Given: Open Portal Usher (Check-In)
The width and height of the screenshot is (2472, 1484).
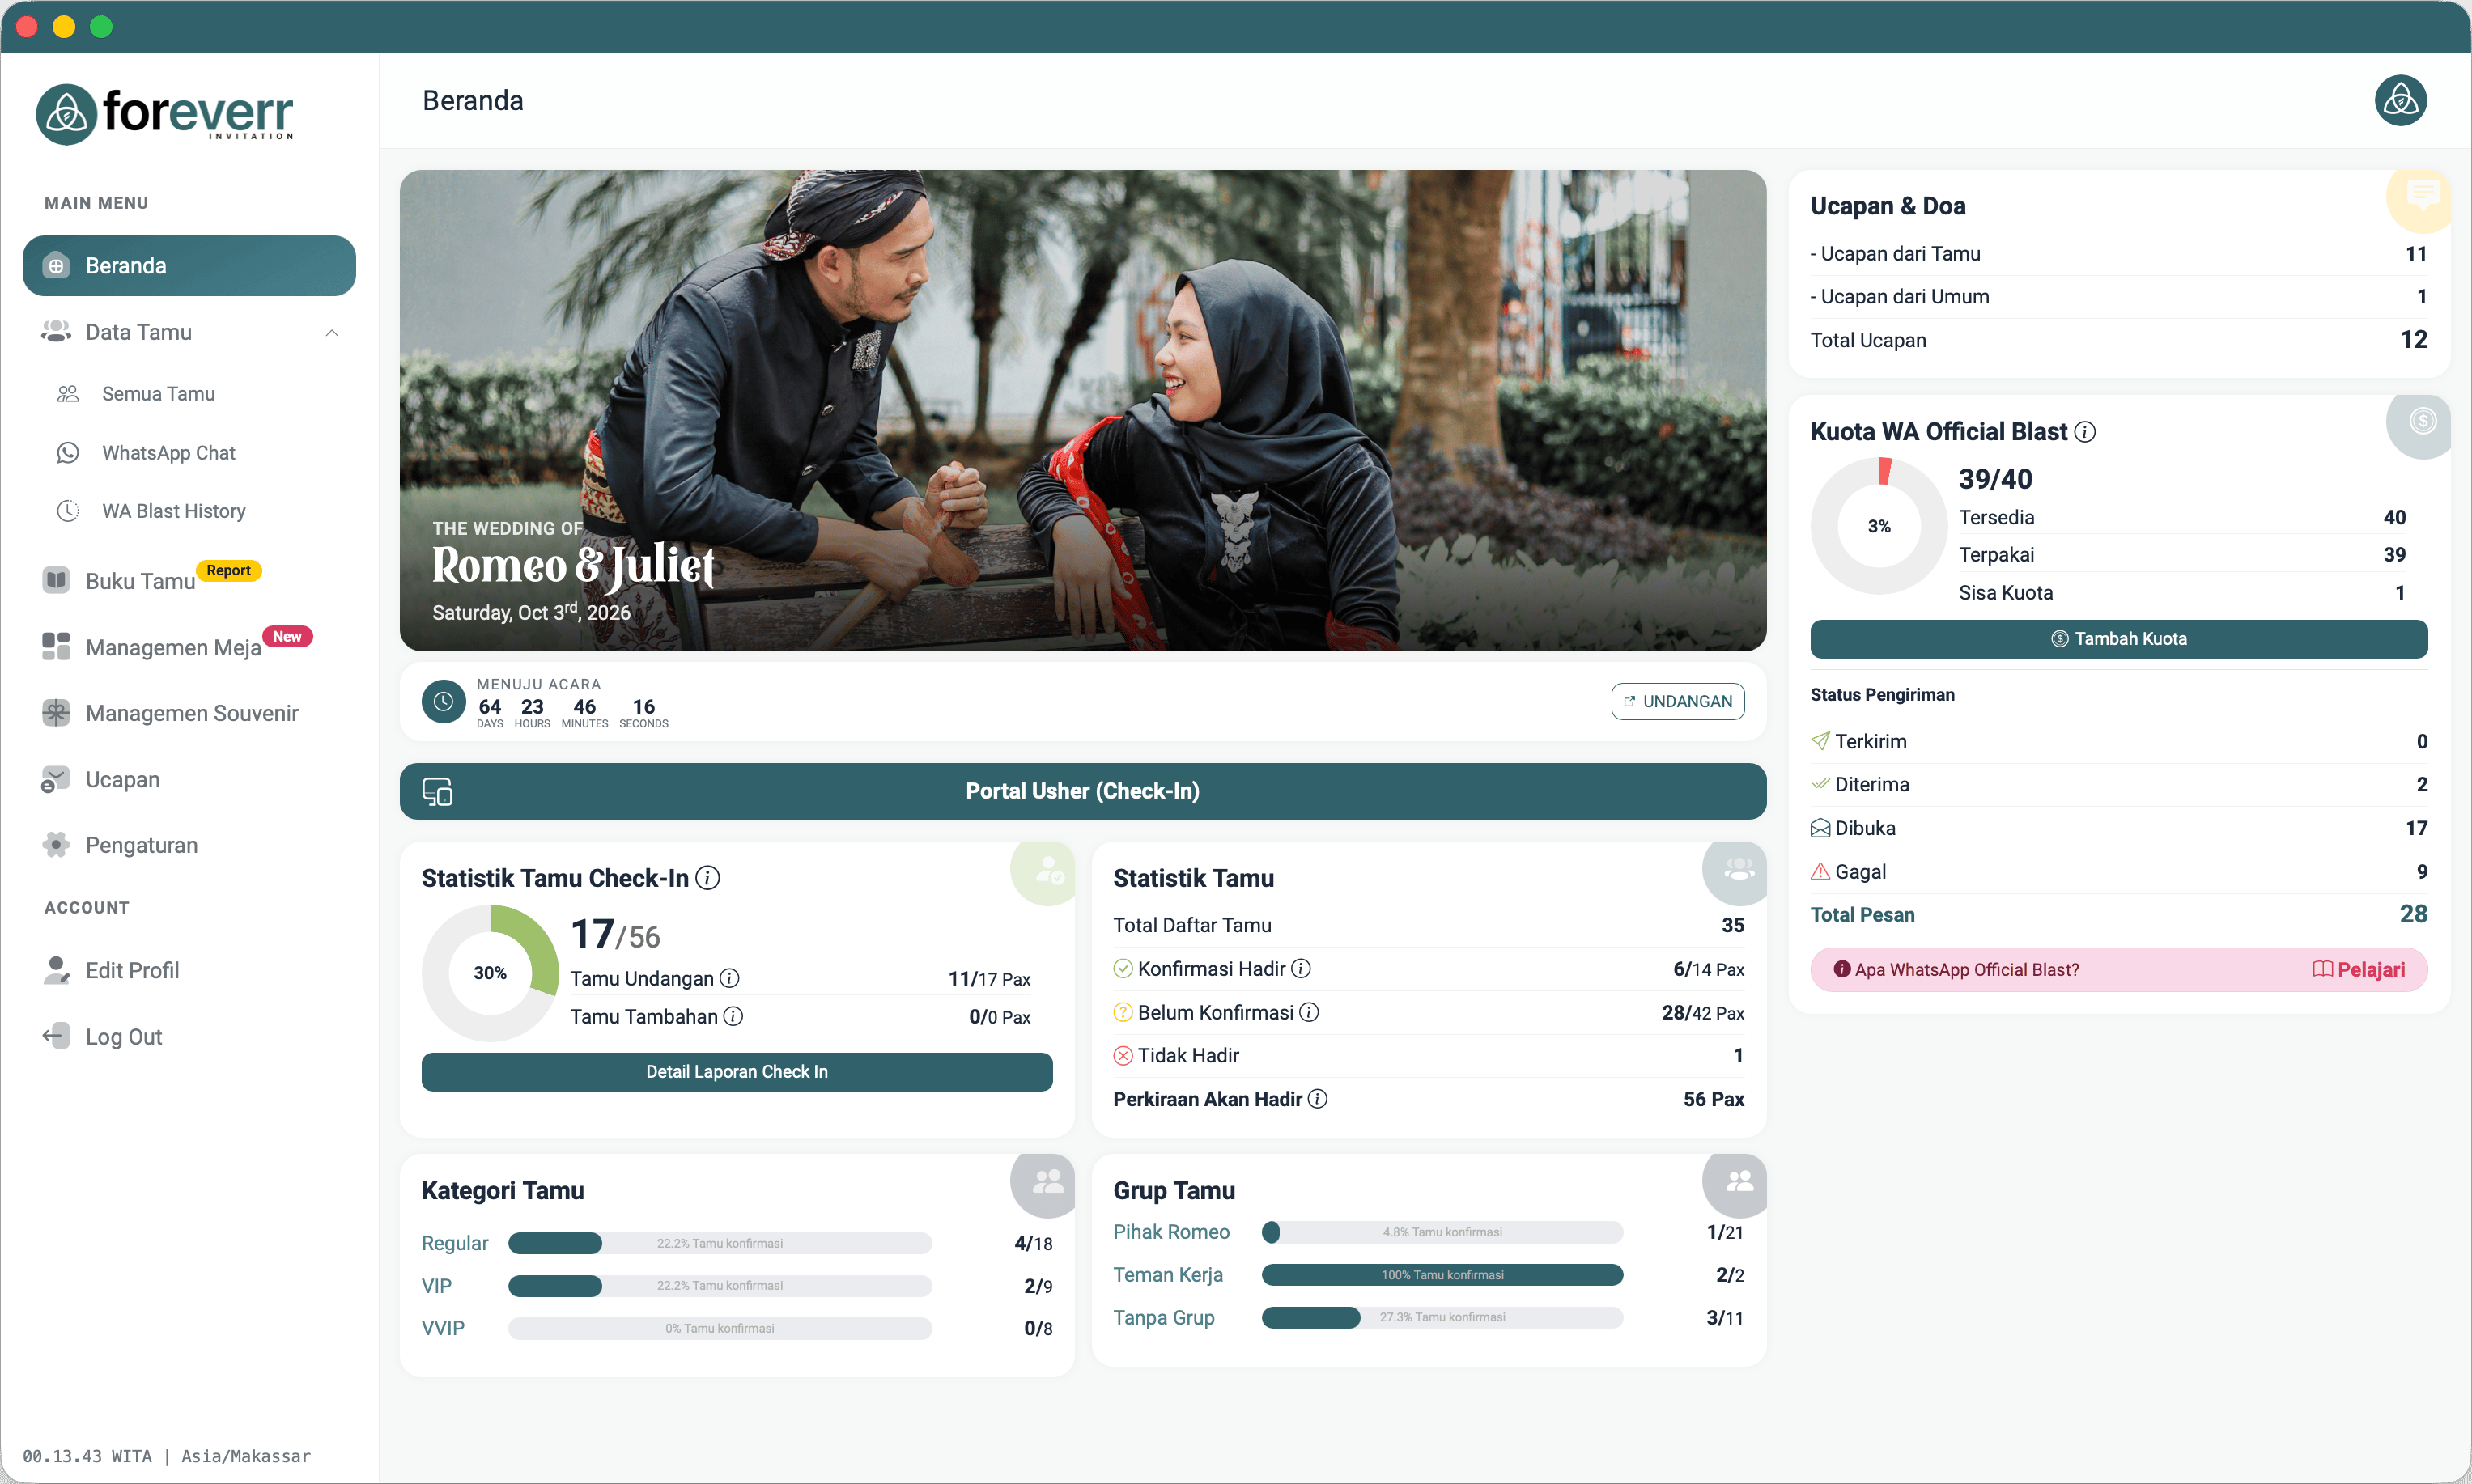Looking at the screenshot, I should coord(1082,791).
